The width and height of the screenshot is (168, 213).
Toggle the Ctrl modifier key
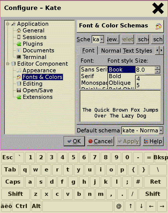(x=21, y=206)
